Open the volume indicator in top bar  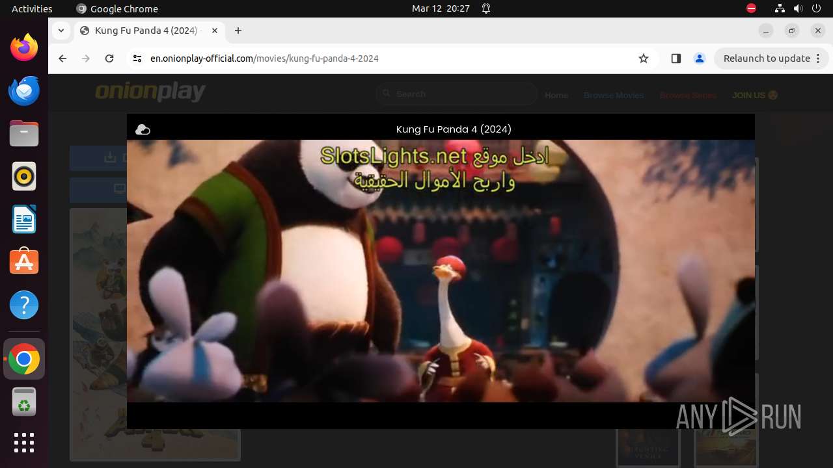[798, 9]
